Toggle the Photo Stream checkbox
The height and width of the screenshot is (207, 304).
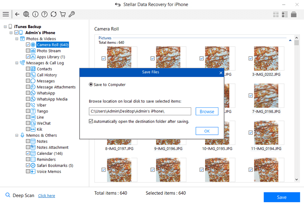click(x=28, y=51)
